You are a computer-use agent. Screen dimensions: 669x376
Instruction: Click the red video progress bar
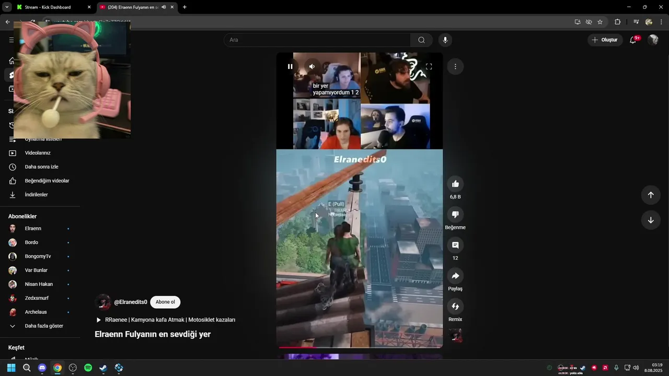coord(297,347)
